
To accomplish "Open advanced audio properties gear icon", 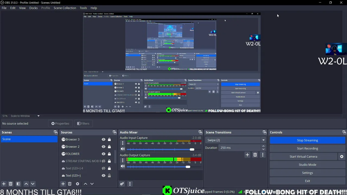I will (x=122, y=184).
